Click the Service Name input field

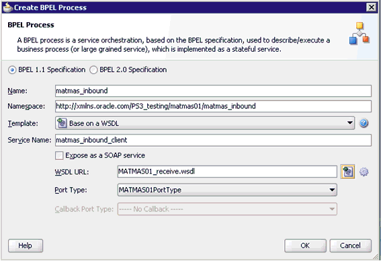click(213, 140)
